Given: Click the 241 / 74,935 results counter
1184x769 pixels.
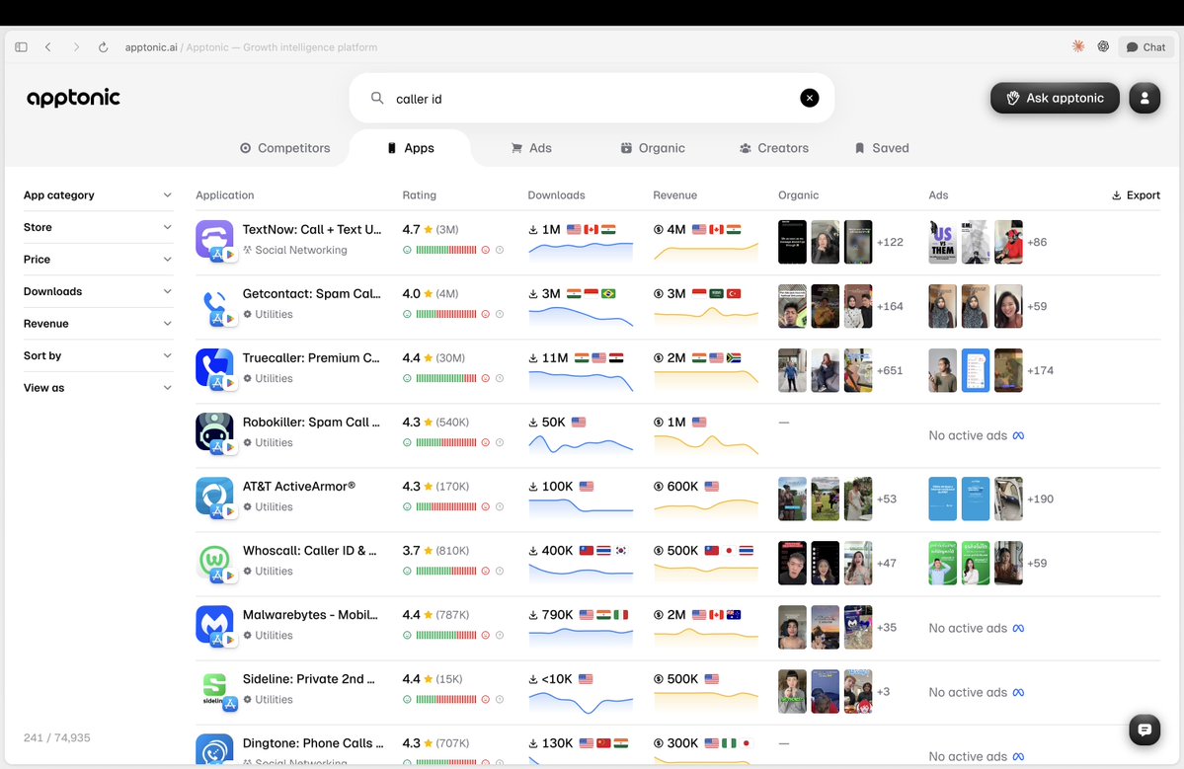Looking at the screenshot, I should point(56,737).
